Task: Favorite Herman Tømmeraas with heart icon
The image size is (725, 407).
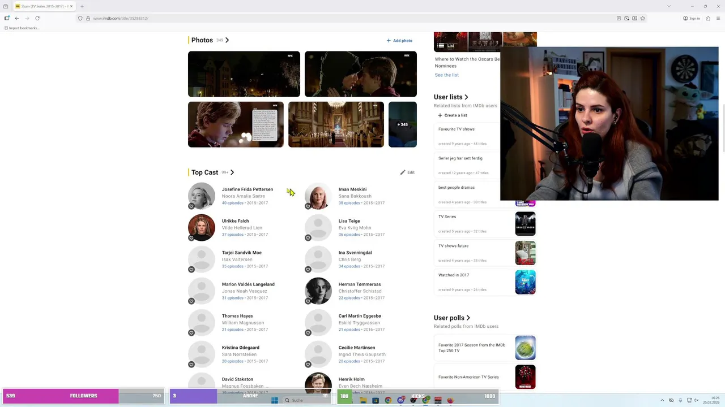Action: 308,301
